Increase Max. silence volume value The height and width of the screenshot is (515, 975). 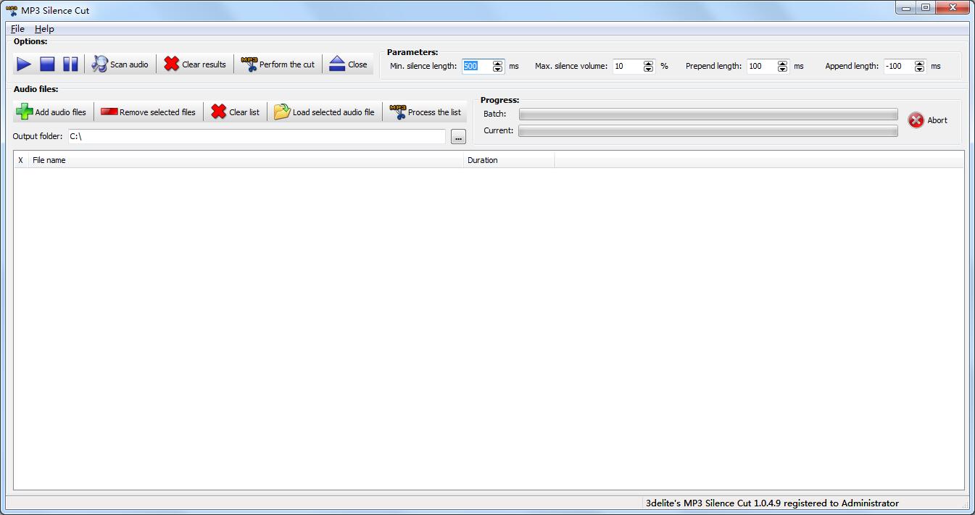649,63
